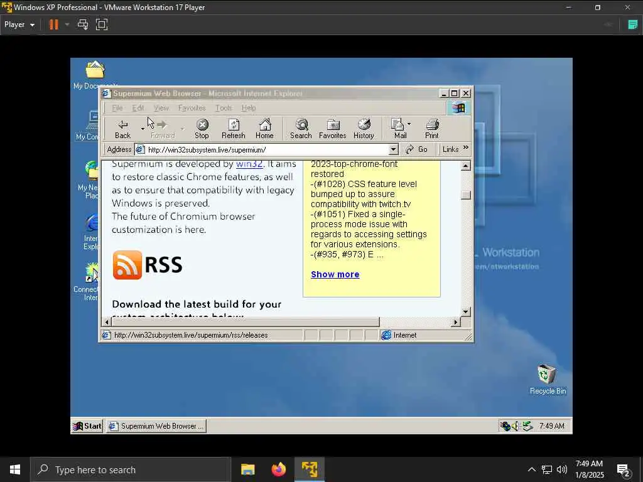The height and width of the screenshot is (482, 643).
Task: Open the Mail button dropdown arrow
Action: [x=409, y=124]
